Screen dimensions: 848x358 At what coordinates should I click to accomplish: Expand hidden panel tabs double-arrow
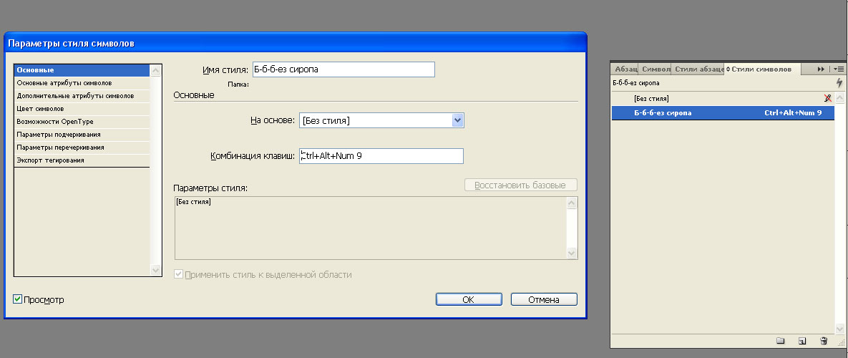821,69
